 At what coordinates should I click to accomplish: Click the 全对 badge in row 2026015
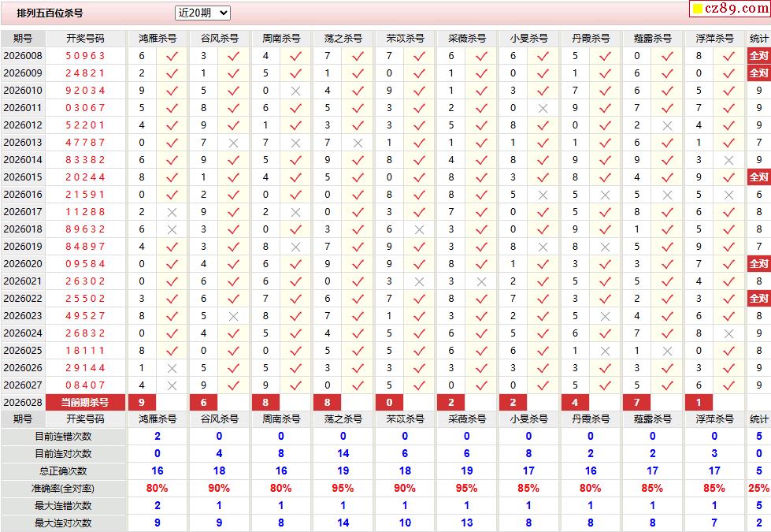tap(758, 177)
